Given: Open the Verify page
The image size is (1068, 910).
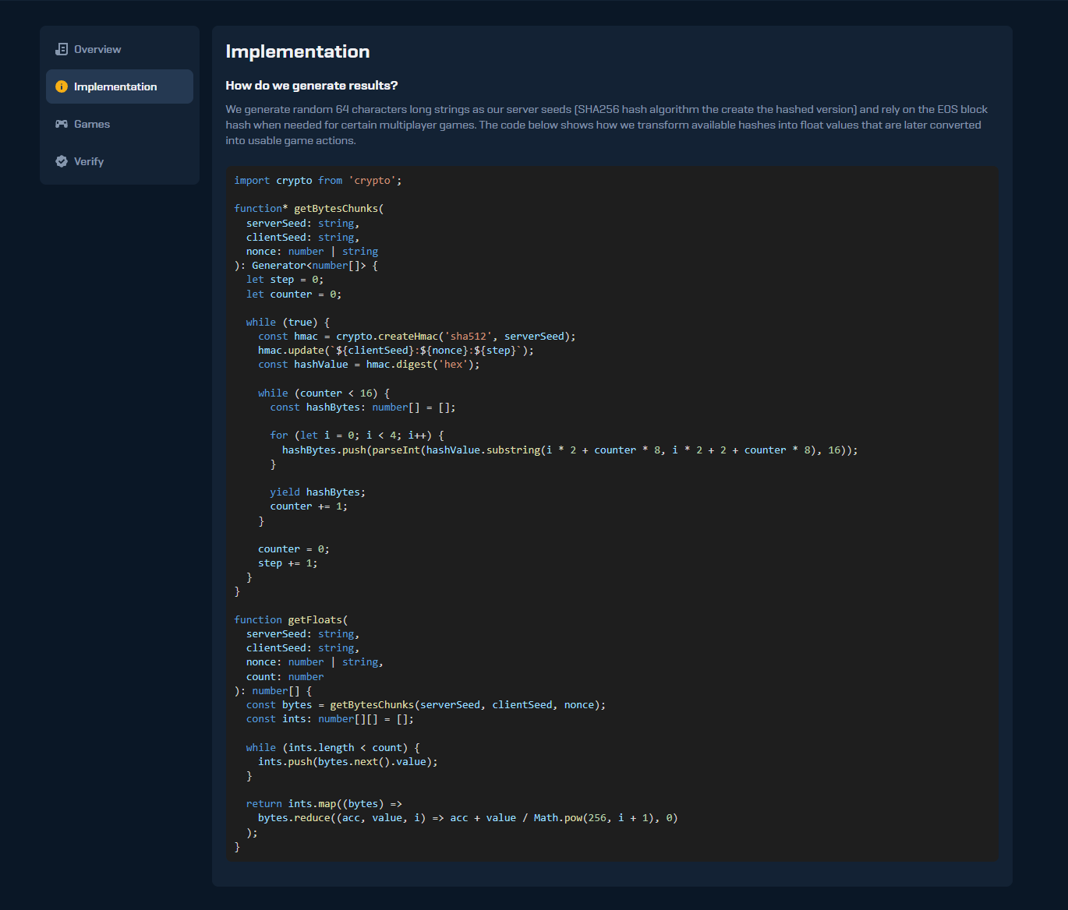Looking at the screenshot, I should 119,161.
